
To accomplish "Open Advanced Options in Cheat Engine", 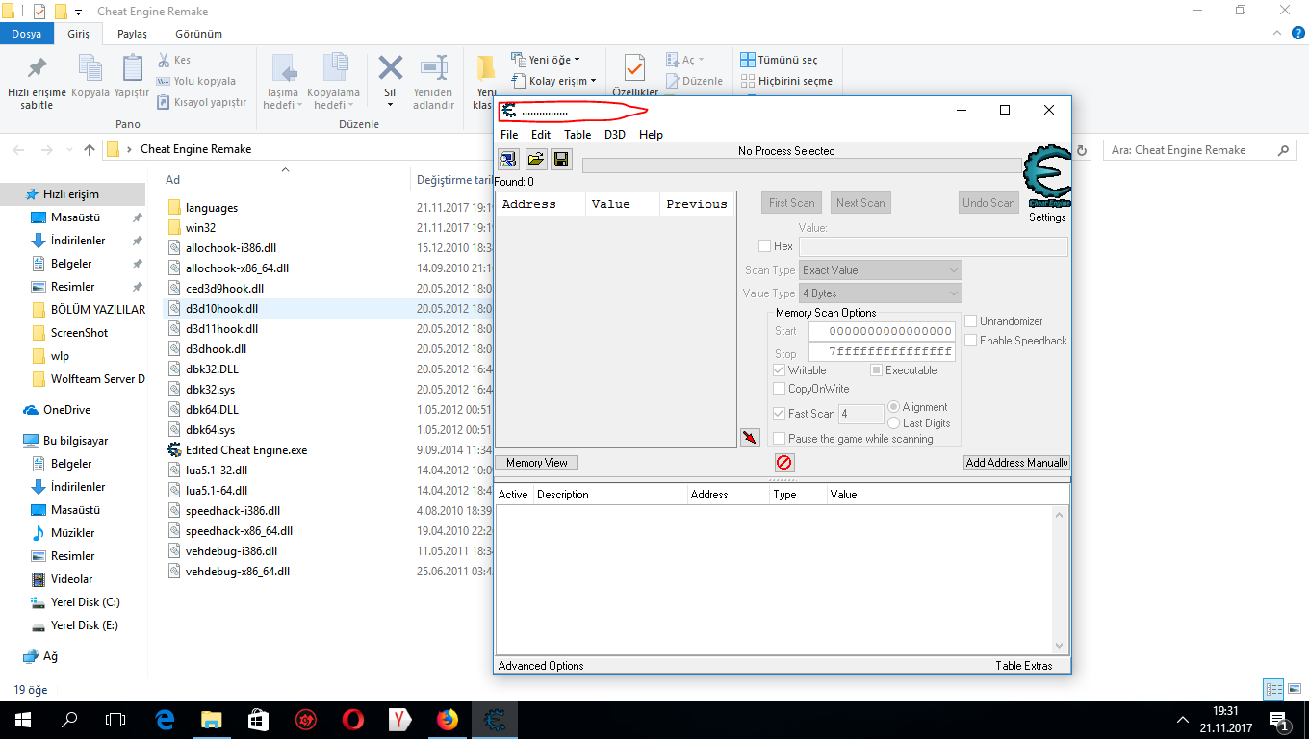I will pos(541,666).
